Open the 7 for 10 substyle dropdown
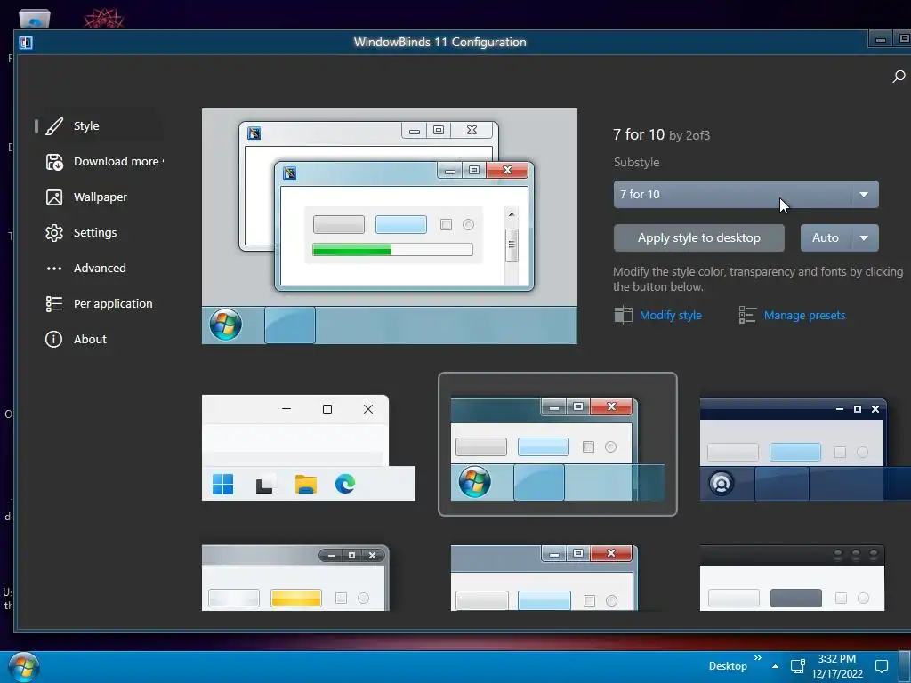The height and width of the screenshot is (683, 911). tap(746, 195)
